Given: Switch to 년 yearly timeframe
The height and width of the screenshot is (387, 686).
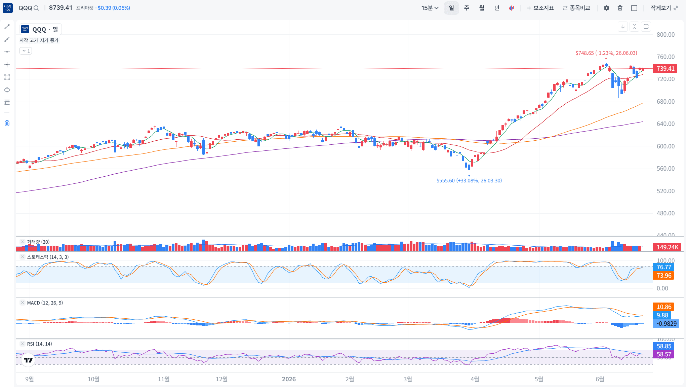Looking at the screenshot, I should [497, 8].
